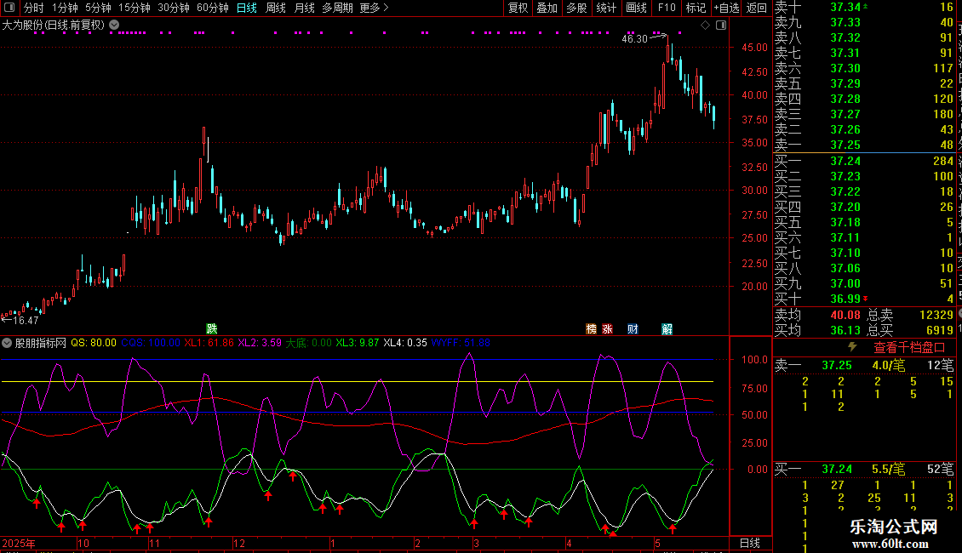Click the 查看千档盘口 link
Image resolution: width=962 pixels, height=553 pixels.
click(909, 348)
